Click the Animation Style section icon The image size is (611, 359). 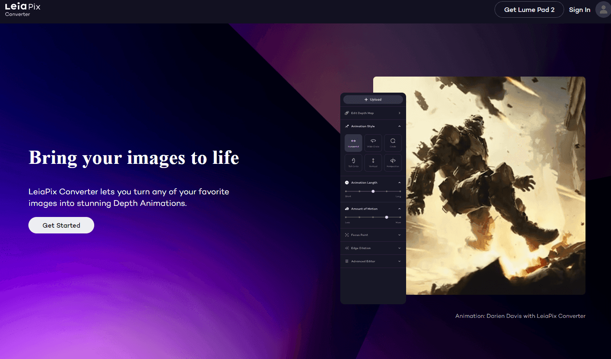click(347, 126)
